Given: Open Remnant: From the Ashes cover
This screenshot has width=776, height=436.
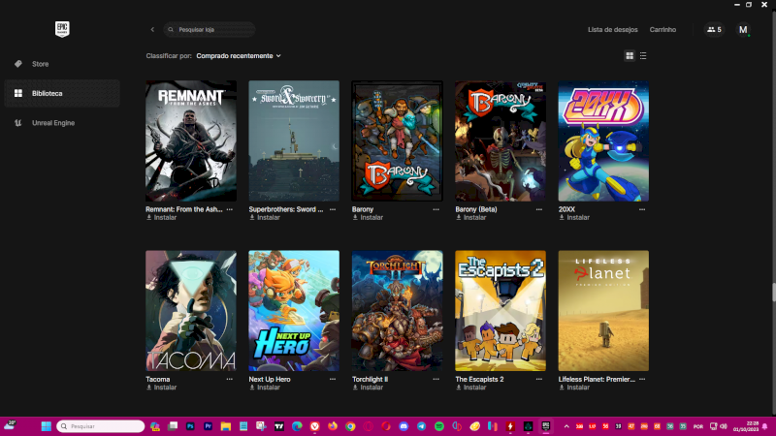Looking at the screenshot, I should (x=191, y=140).
